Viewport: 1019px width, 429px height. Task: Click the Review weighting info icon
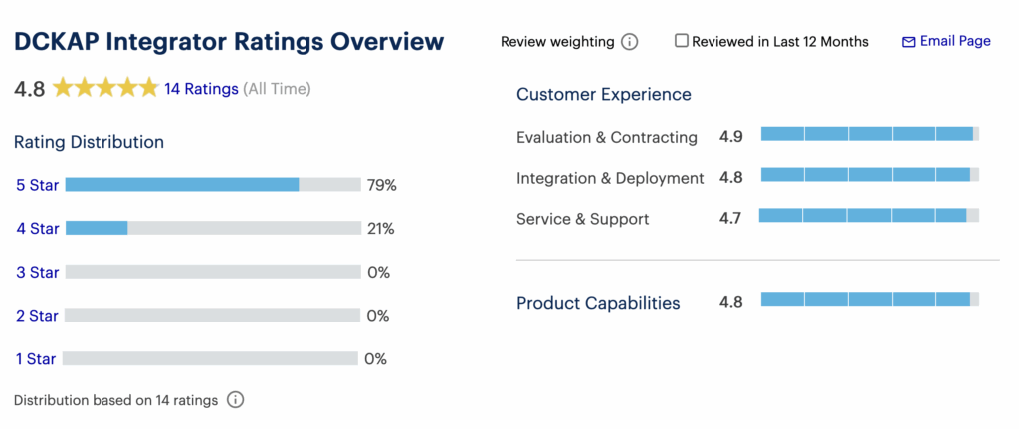click(x=629, y=42)
